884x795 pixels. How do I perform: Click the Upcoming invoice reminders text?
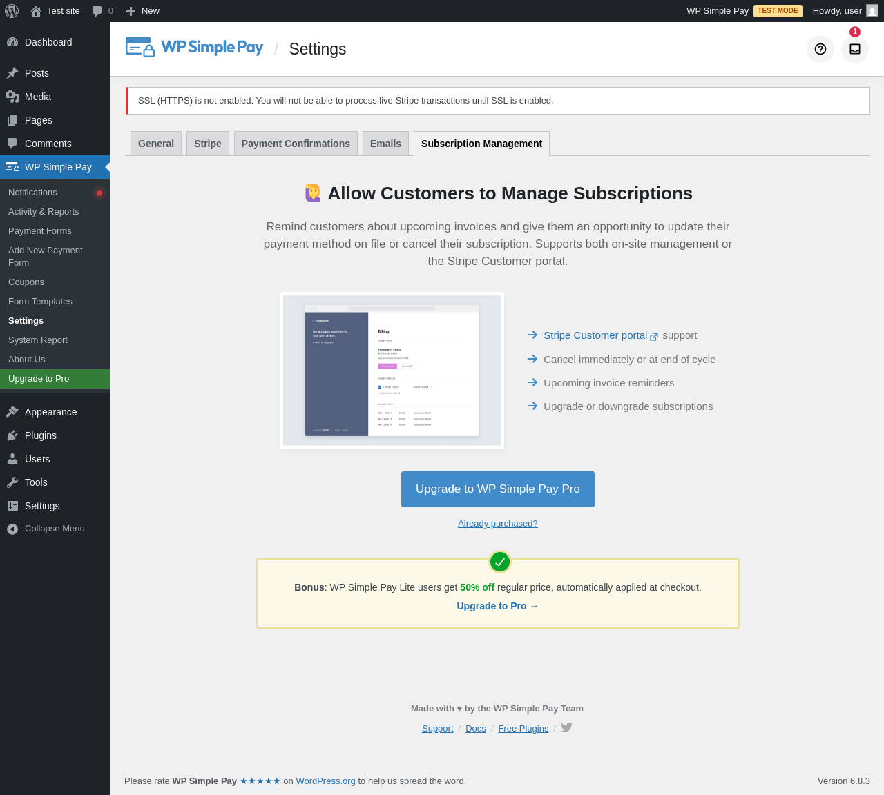tap(609, 383)
